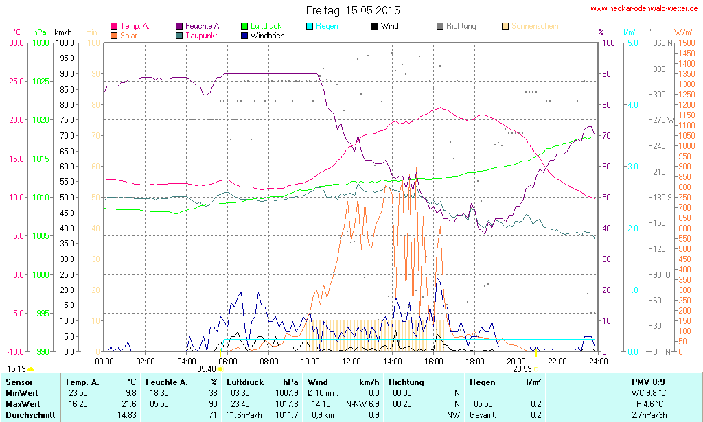Click the cyan Regen legend square
Viewport: 703px width, 422px height.
pyautogui.click(x=310, y=26)
